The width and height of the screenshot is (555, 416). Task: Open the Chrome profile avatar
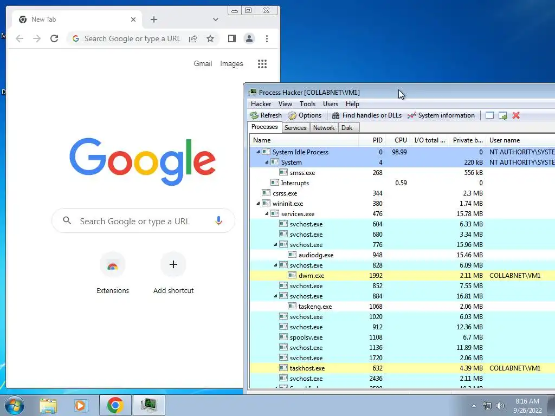(x=249, y=38)
